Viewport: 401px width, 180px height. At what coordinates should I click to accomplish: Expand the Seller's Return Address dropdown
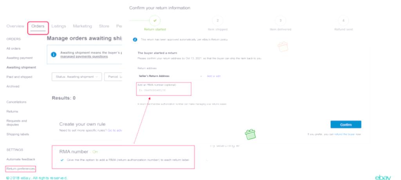tap(170, 76)
